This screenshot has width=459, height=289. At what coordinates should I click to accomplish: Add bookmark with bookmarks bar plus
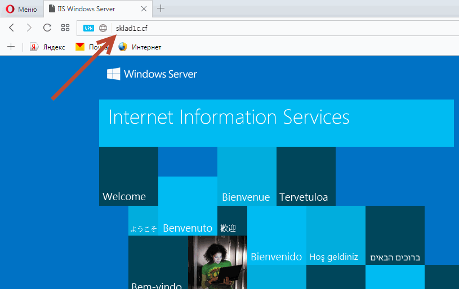click(x=11, y=47)
